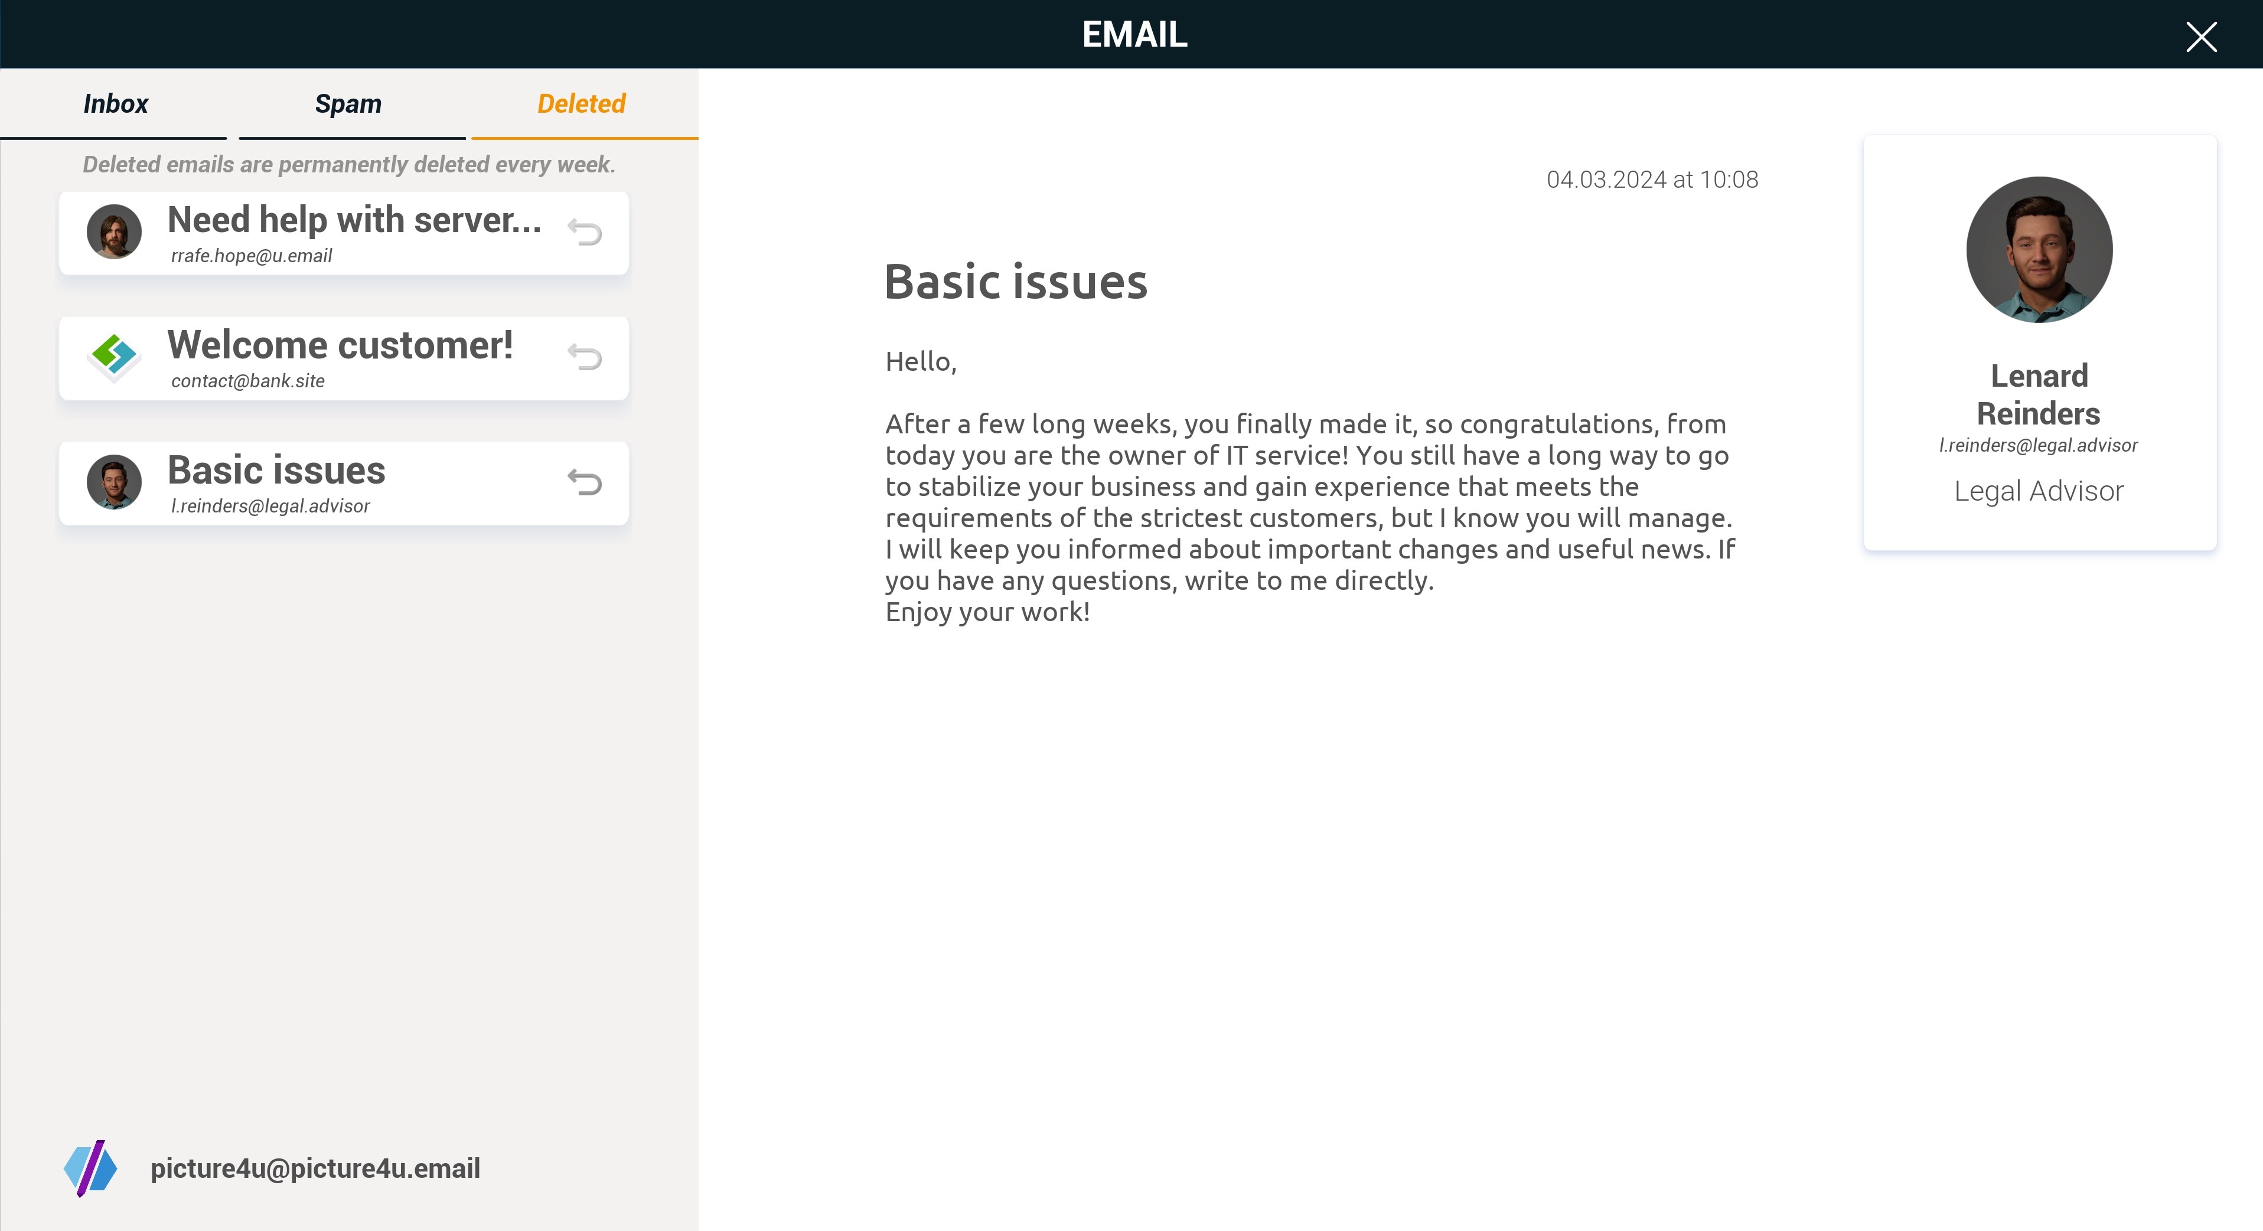Image resolution: width=2263 pixels, height=1231 pixels.
Task: Open 'Need help with server...' email
Action: (354, 220)
